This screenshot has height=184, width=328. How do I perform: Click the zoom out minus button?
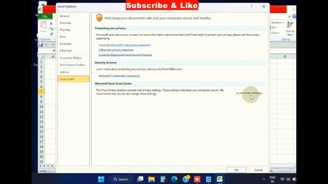276,171
